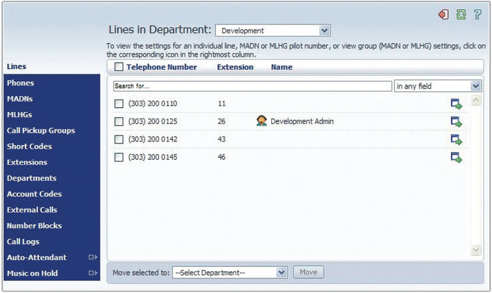Click the Move button

pos(308,272)
